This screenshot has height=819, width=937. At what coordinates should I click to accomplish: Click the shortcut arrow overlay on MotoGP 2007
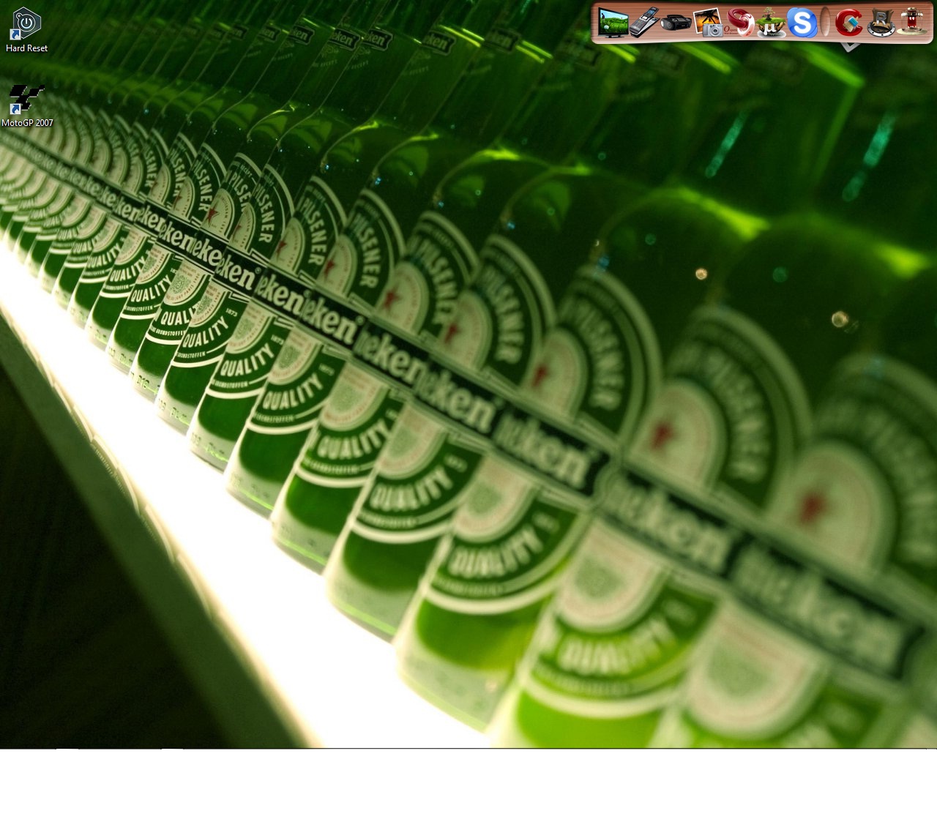[15, 110]
